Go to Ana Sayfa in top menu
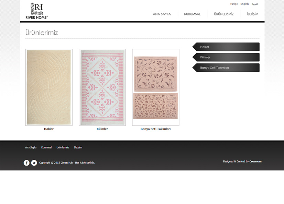Screen dimensions: 284x204 pos(162,14)
